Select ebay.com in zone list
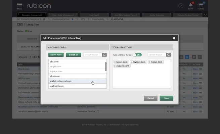The width and height of the screenshot is (220, 134). click(x=78, y=76)
